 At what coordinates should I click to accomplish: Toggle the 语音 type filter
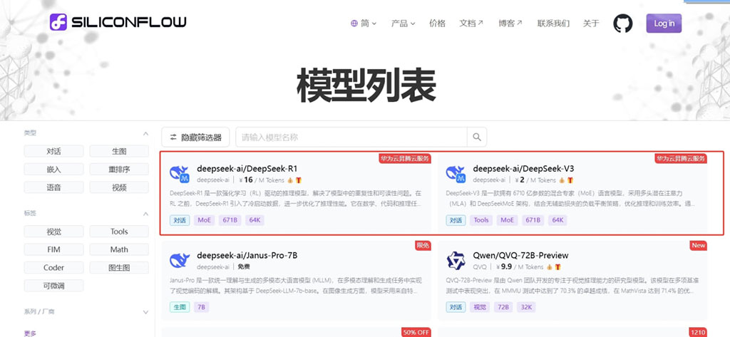(54, 187)
